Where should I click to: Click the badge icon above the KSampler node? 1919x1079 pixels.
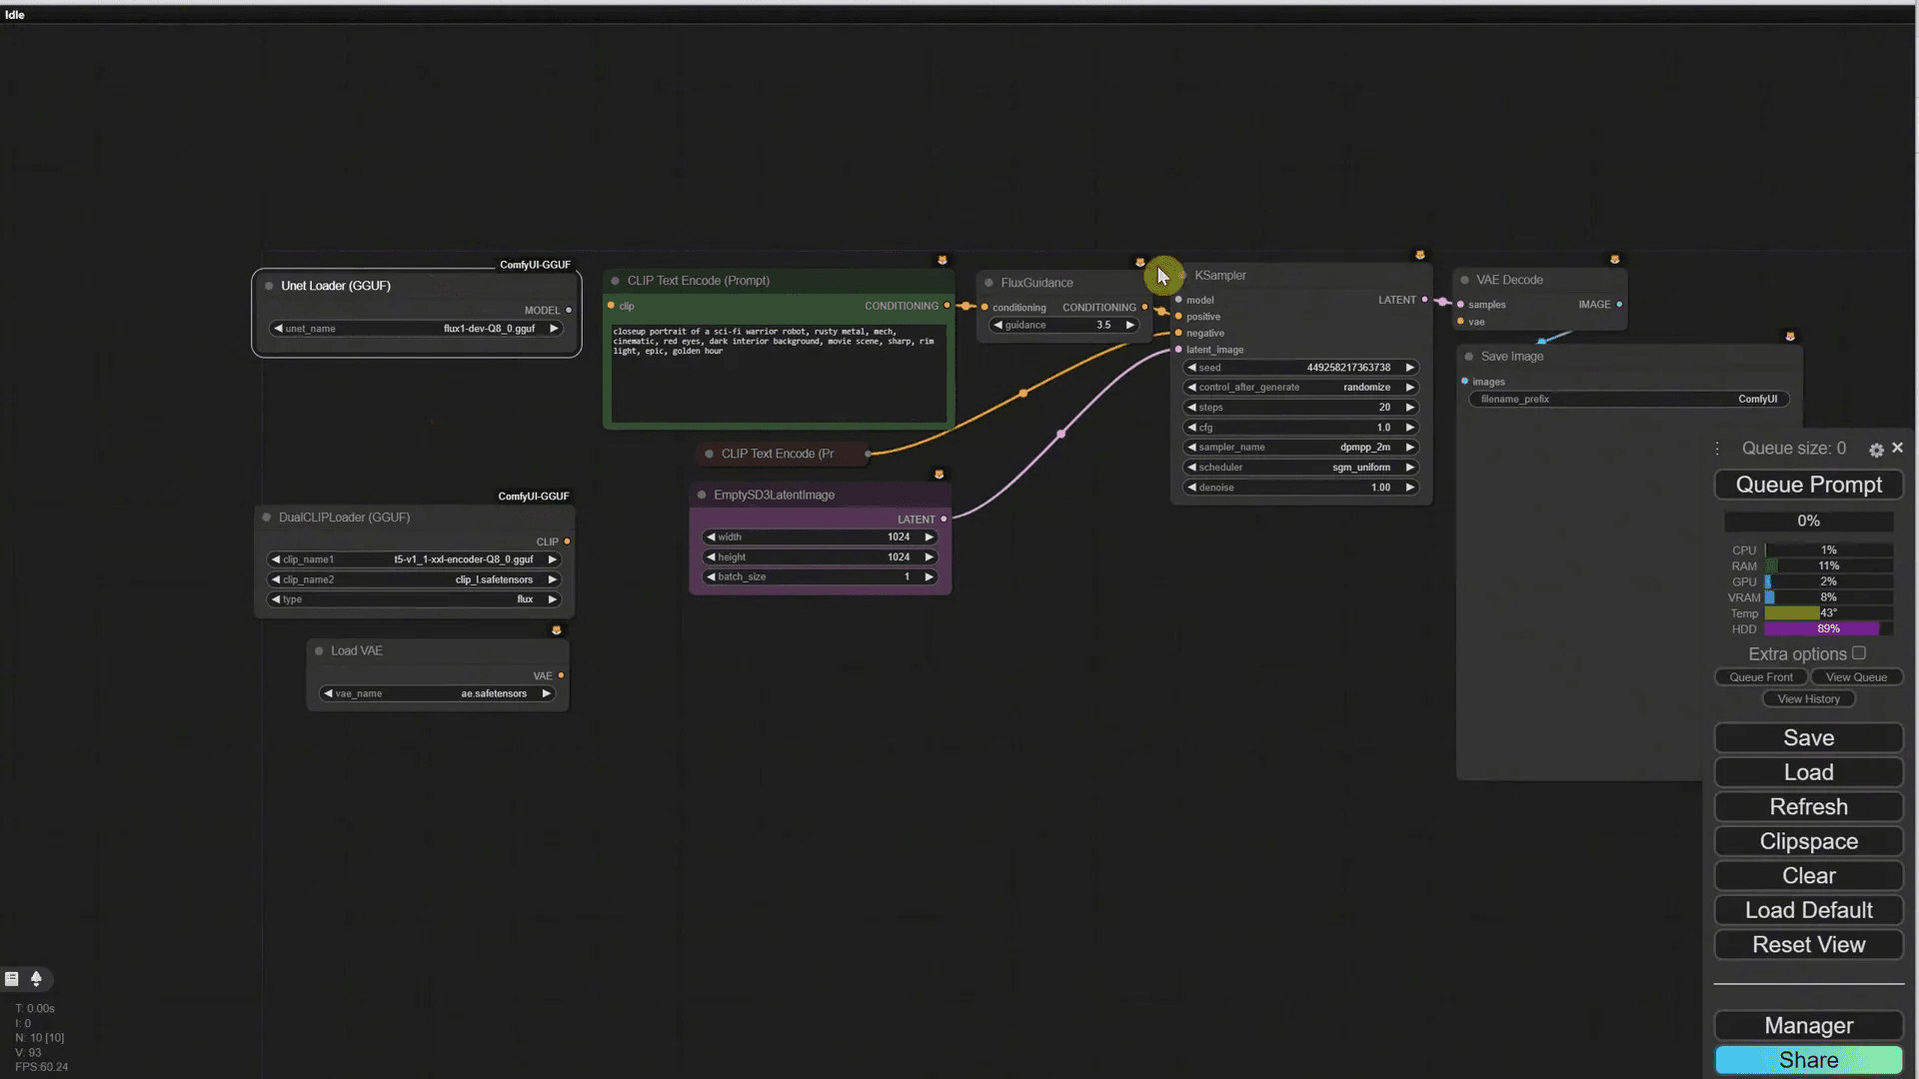(x=1420, y=255)
